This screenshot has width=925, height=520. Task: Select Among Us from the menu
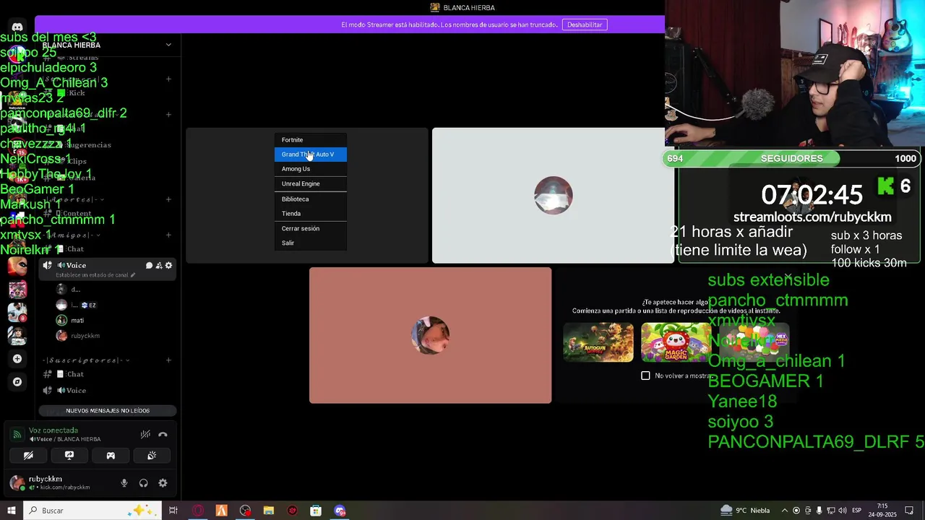click(310, 169)
